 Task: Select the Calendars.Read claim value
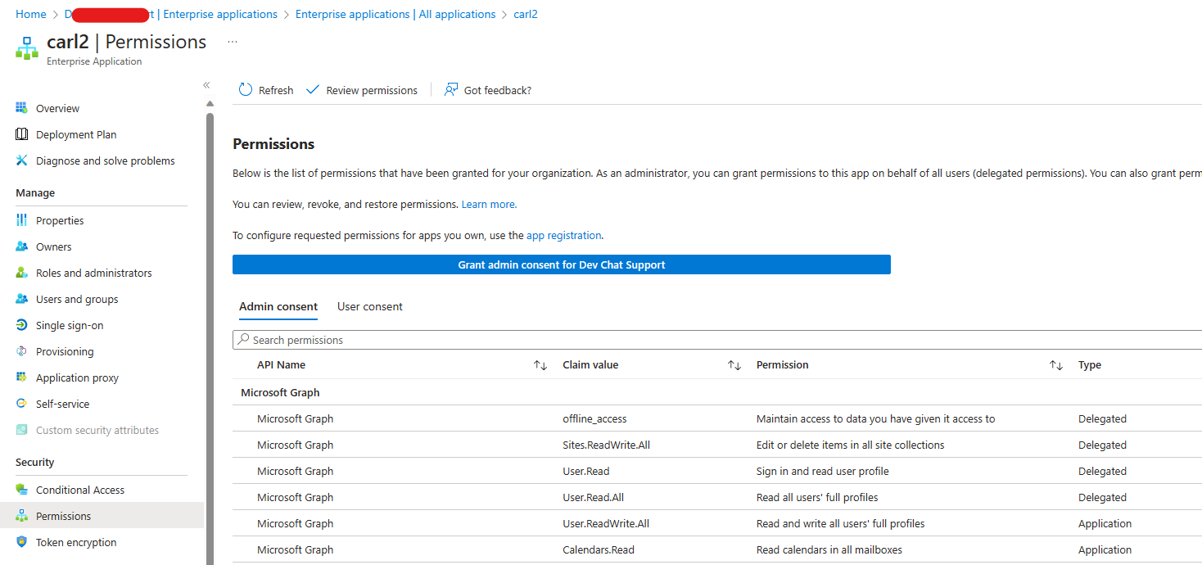point(599,549)
